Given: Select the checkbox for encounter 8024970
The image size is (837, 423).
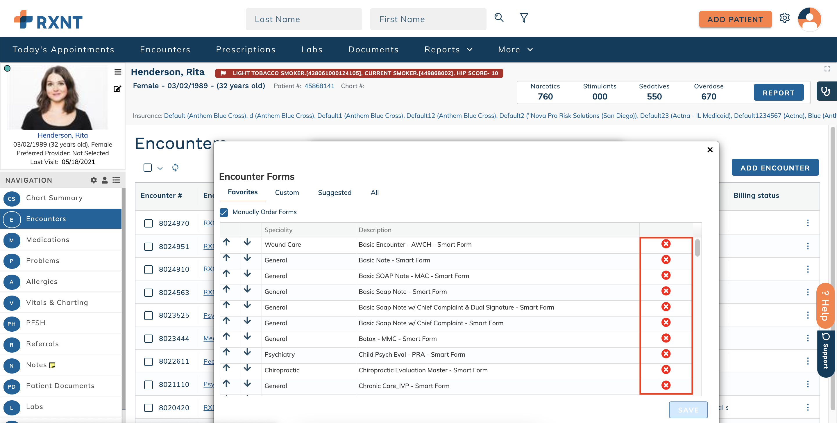Looking at the screenshot, I should [x=149, y=223].
